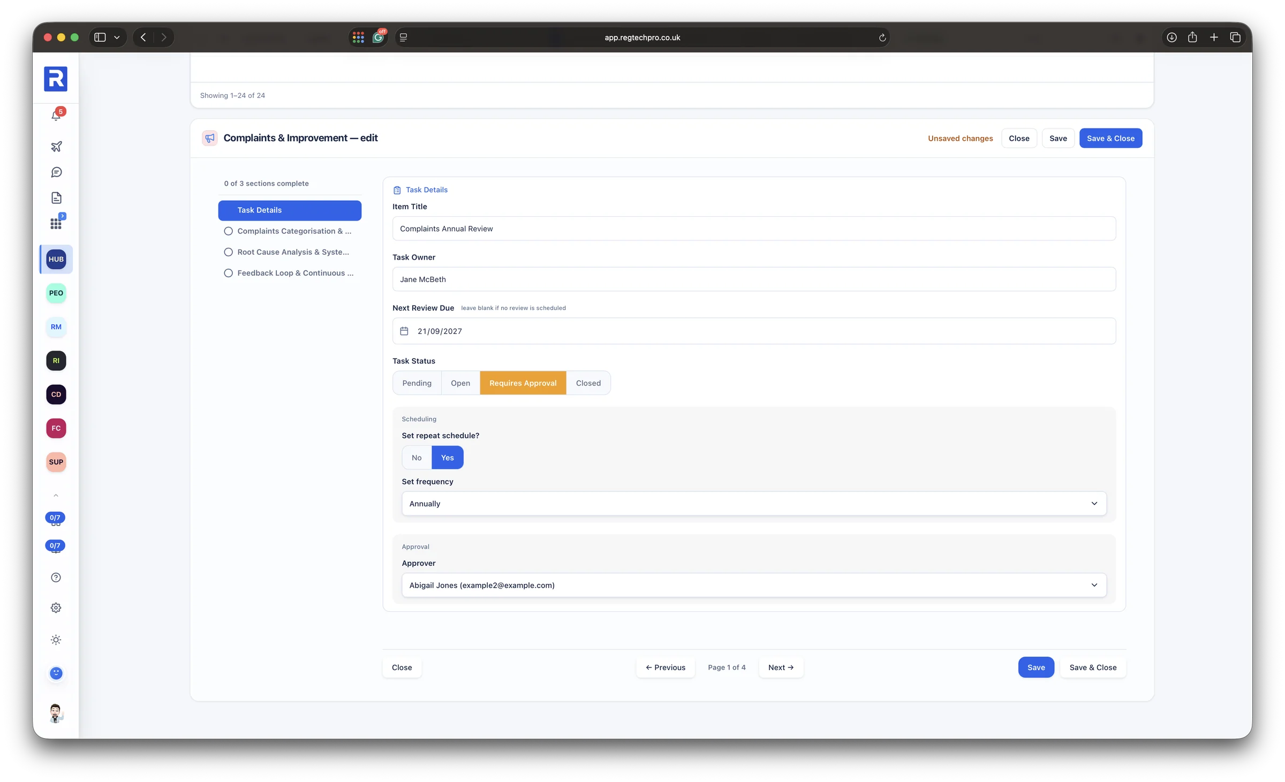Viewport: 1285px width, 782px height.
Task: Open the apps grid icon in sidebar
Action: point(56,223)
